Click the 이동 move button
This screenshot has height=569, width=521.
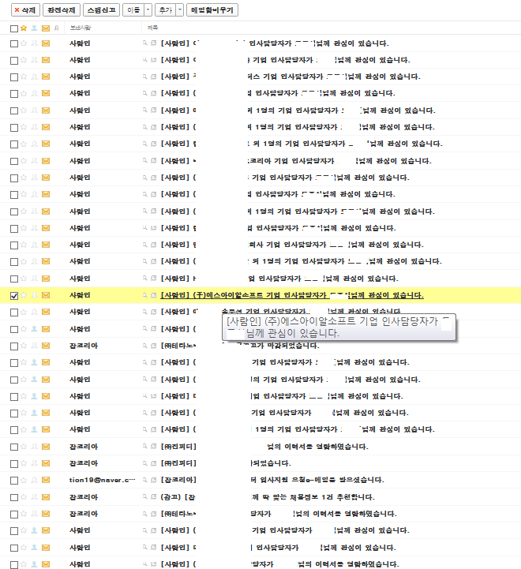pyautogui.click(x=133, y=10)
